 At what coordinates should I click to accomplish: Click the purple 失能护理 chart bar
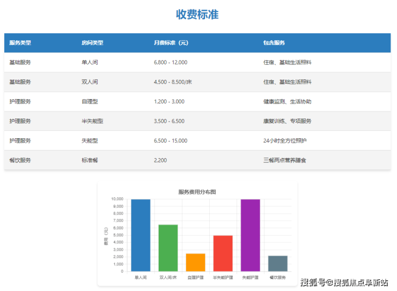click(x=251, y=235)
